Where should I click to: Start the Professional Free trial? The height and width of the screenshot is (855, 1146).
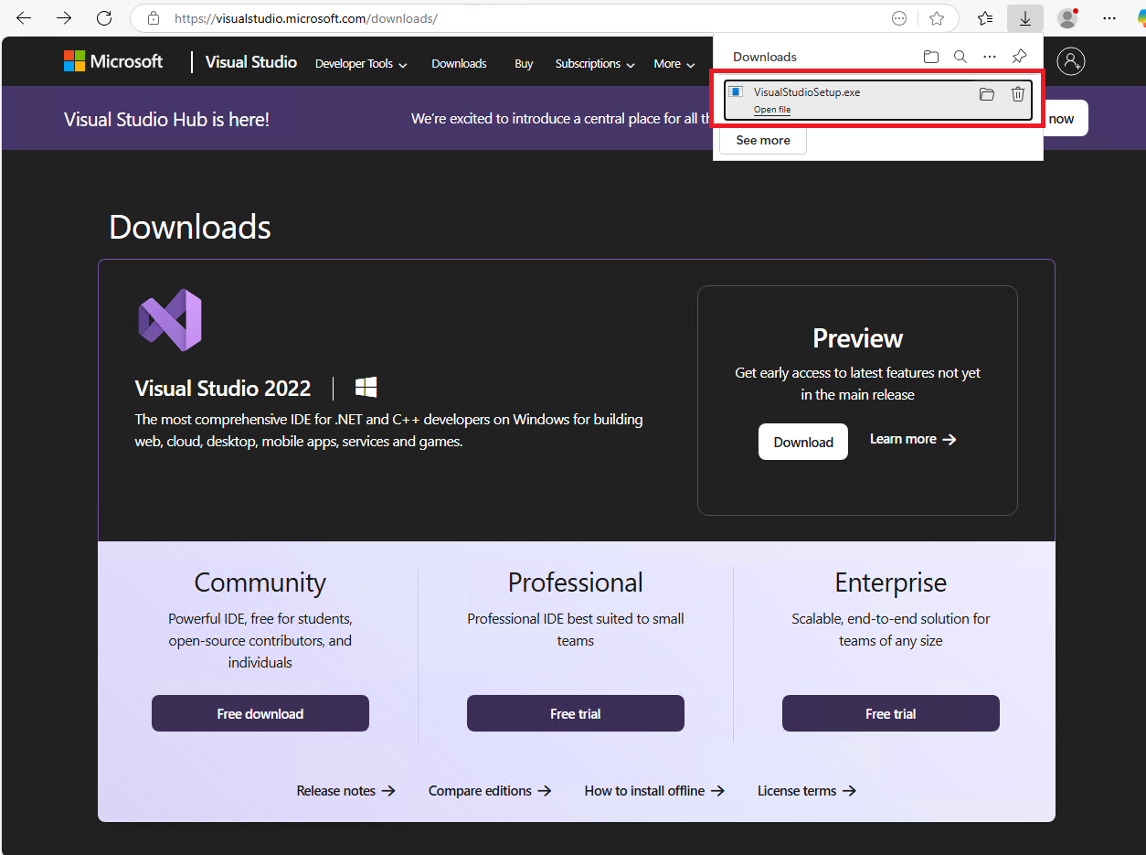576,713
